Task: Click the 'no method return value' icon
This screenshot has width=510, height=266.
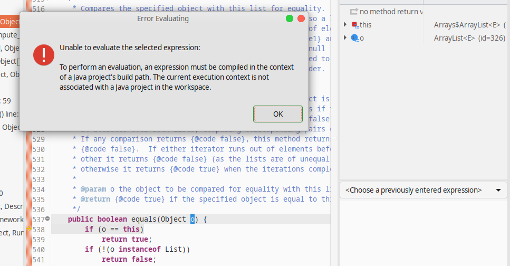Action: tap(354, 12)
